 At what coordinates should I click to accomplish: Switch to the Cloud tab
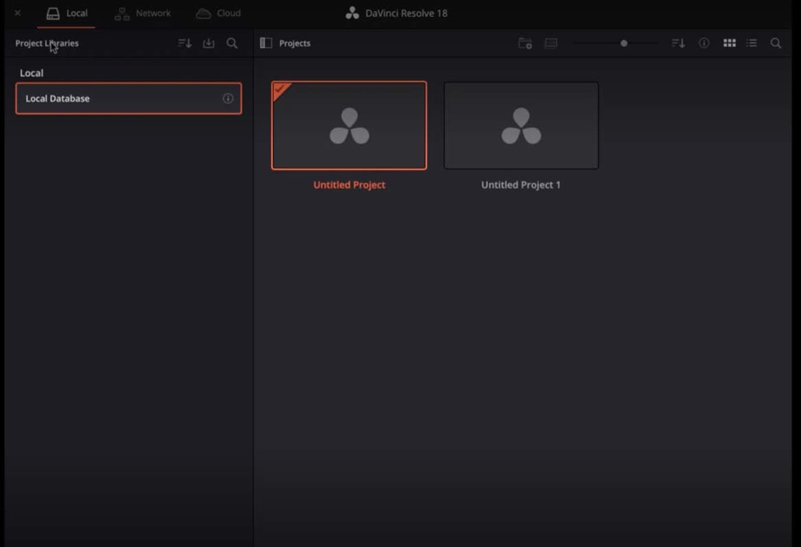point(218,13)
